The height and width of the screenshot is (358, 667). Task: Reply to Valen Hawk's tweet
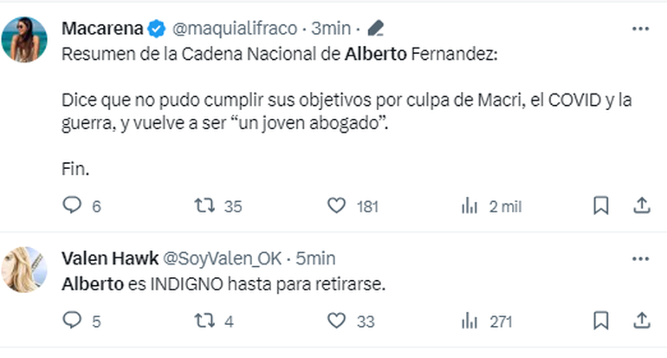72,321
